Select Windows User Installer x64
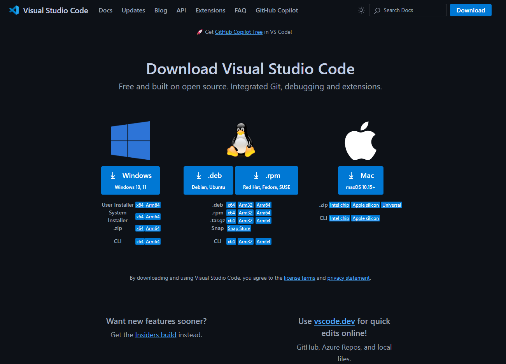The image size is (506, 364). coord(140,205)
